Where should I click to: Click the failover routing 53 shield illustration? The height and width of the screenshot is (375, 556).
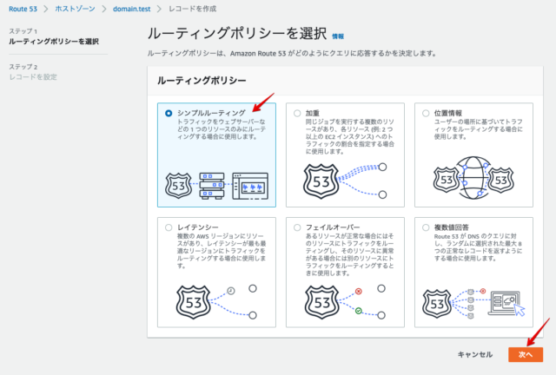322,302
